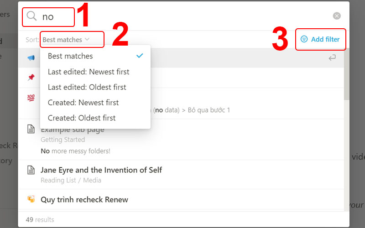
Task: Click the icon beside Quy trình recheck Renew
Action: tap(31, 199)
